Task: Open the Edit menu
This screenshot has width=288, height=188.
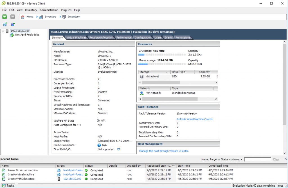Action: [12, 10]
